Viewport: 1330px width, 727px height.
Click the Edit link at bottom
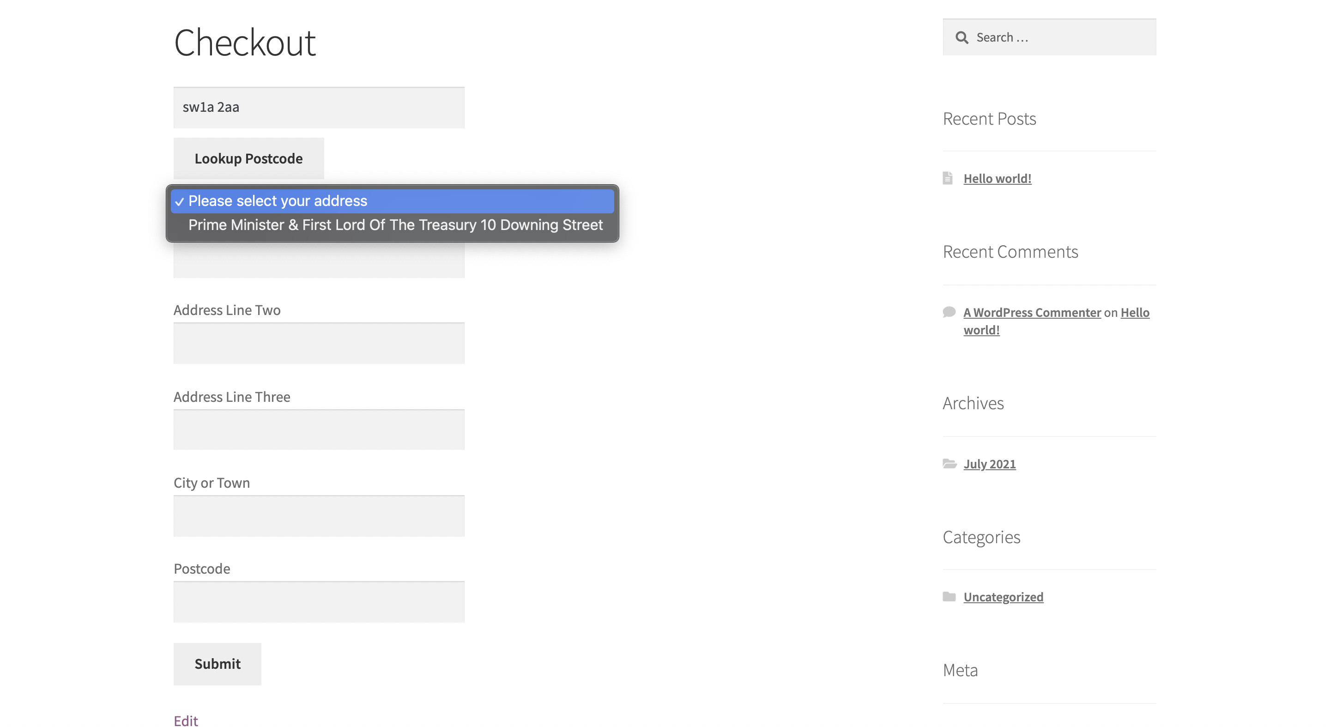pyautogui.click(x=186, y=720)
